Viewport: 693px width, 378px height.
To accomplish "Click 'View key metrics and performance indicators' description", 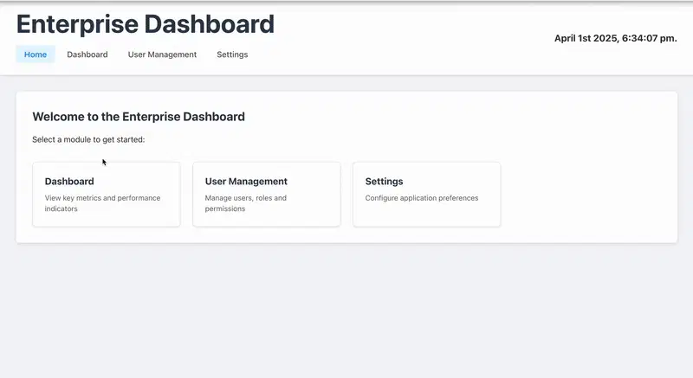I will click(102, 203).
